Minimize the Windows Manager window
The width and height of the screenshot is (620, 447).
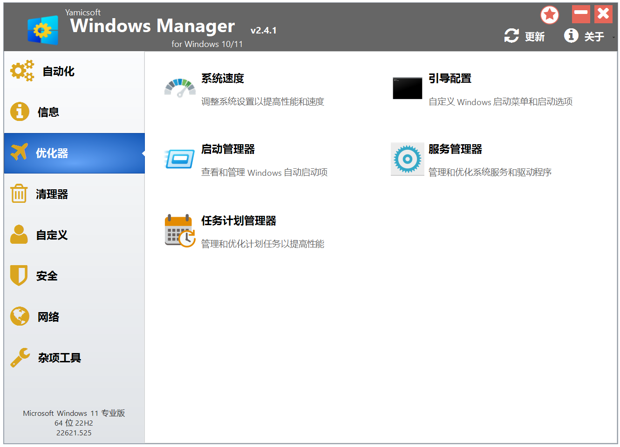[581, 14]
